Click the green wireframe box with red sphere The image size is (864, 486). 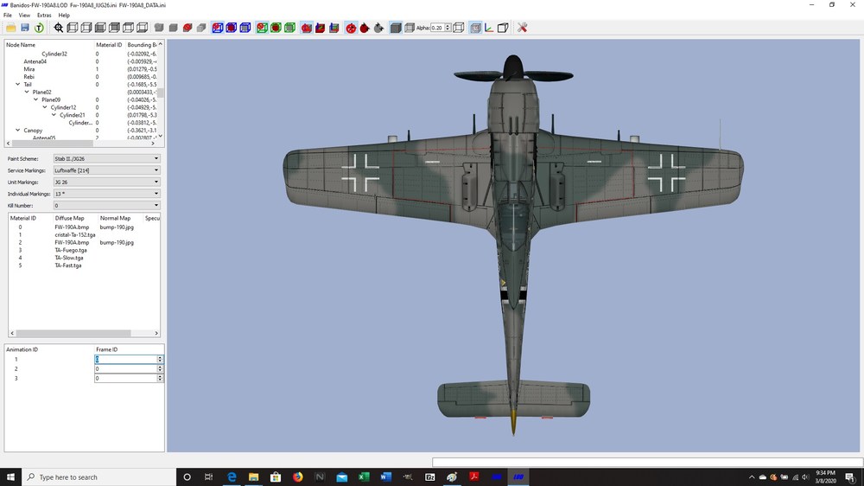click(262, 28)
